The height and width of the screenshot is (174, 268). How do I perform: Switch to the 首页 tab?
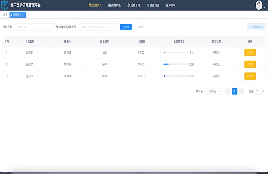pyautogui.click(x=5, y=15)
